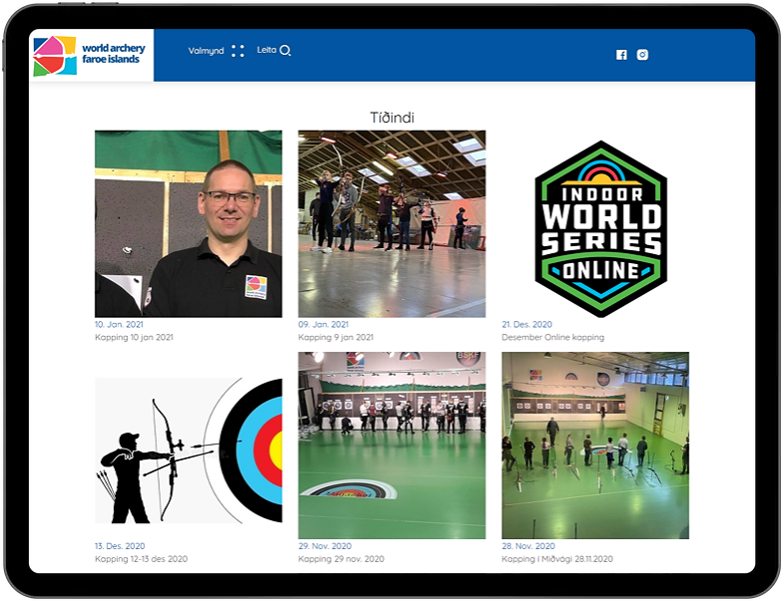Click the Tíðindi section heading

[x=392, y=118]
